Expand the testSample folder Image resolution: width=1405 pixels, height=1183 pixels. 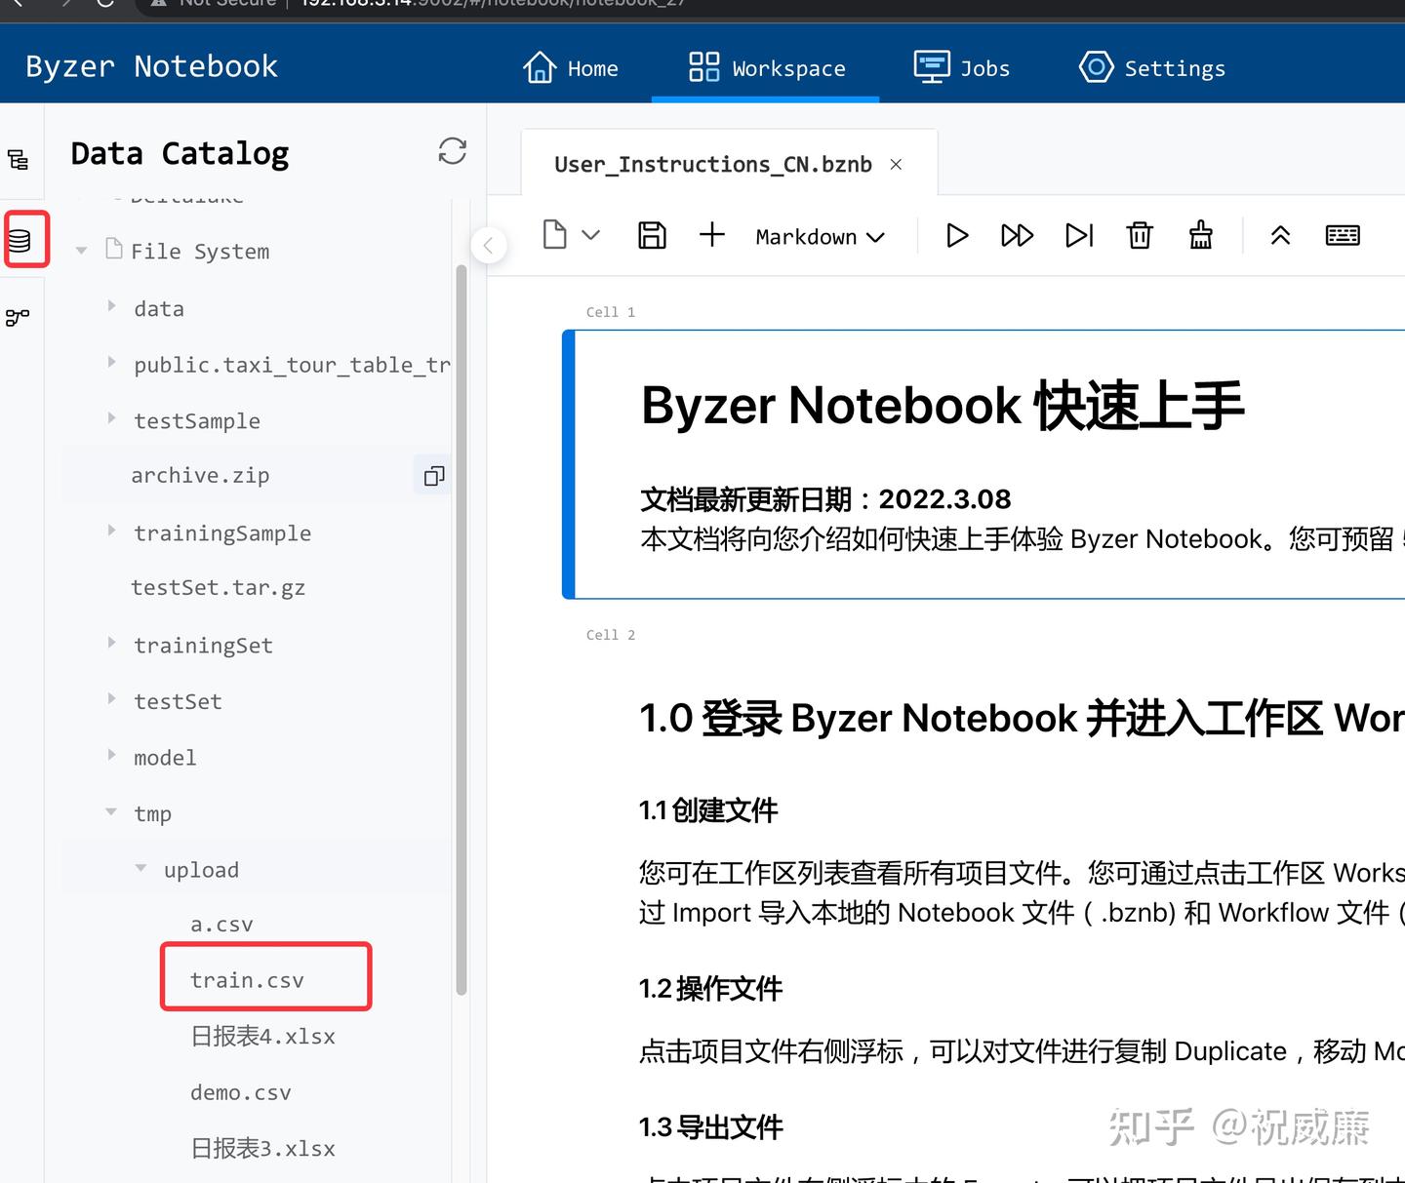[x=111, y=418]
